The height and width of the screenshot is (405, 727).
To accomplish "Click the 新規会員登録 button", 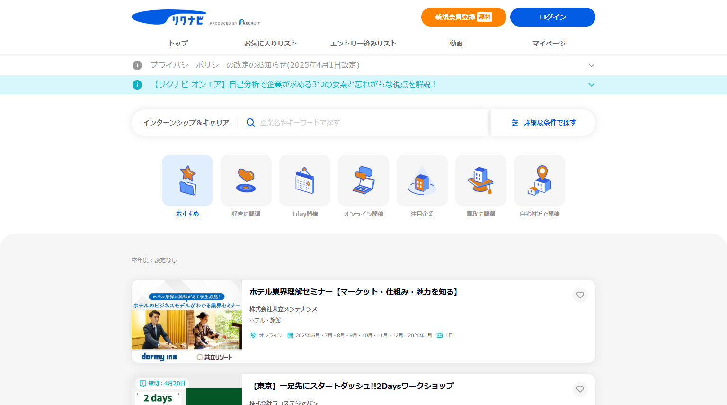I will pyautogui.click(x=463, y=17).
